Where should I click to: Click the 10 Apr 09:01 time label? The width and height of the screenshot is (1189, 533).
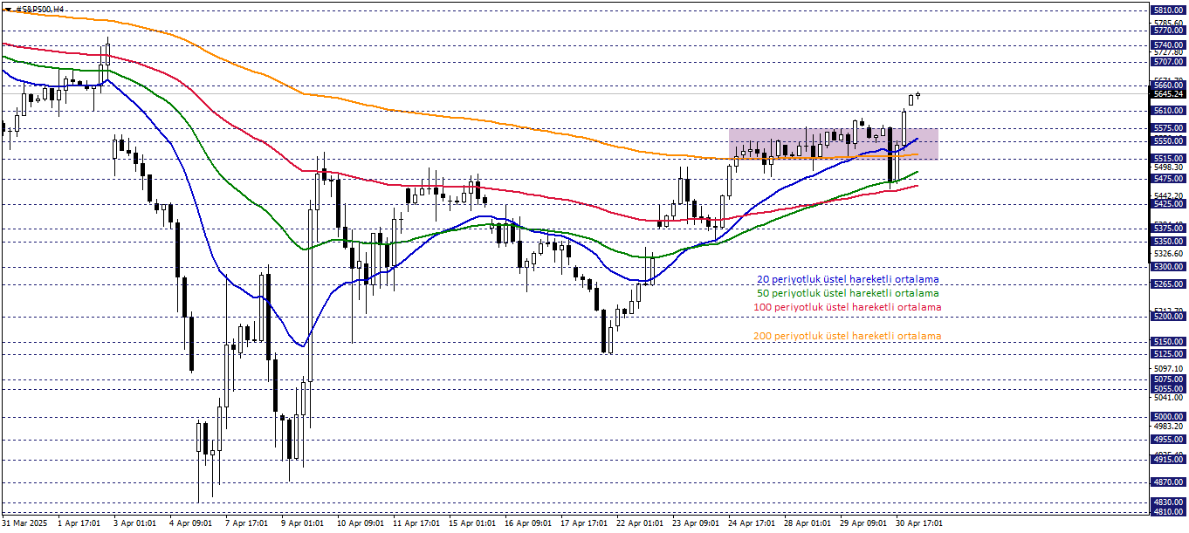(x=361, y=524)
